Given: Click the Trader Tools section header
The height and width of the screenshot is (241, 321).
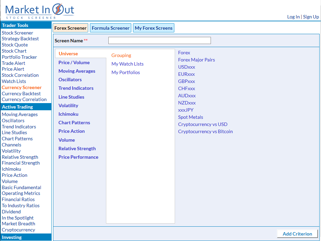Looking at the screenshot, I should [x=26, y=25].
